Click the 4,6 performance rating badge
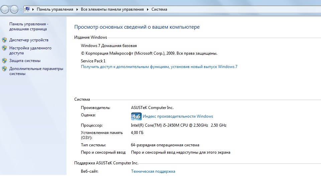 click(136, 116)
